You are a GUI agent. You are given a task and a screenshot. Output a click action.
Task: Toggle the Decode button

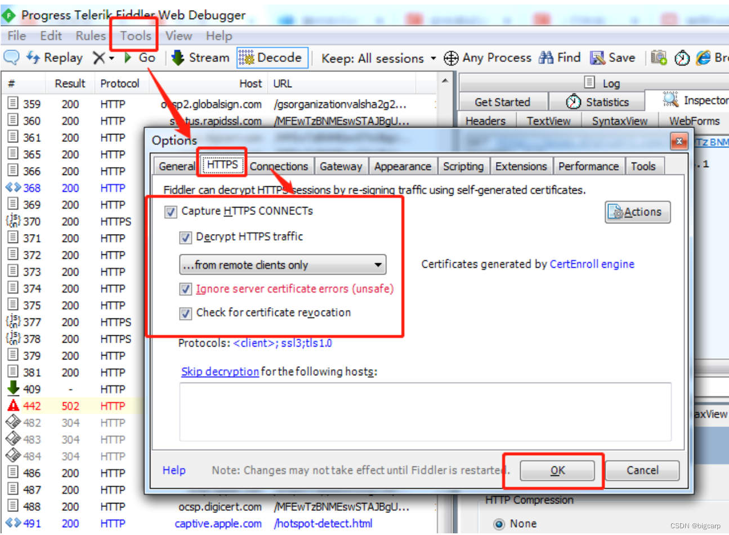click(x=272, y=57)
